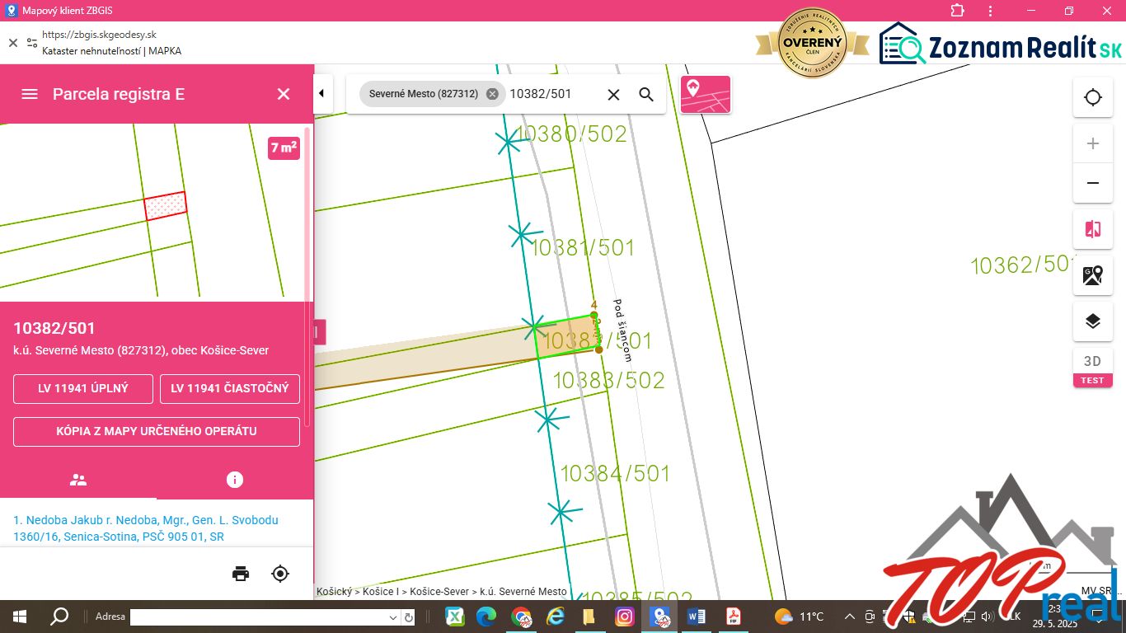
Task: Open Word from the taskbar
Action: [x=697, y=617]
